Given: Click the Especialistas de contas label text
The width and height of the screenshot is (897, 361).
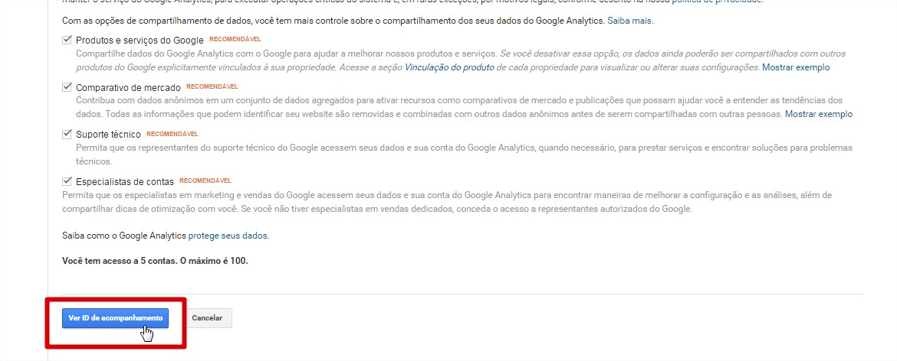Looking at the screenshot, I should tap(125, 182).
